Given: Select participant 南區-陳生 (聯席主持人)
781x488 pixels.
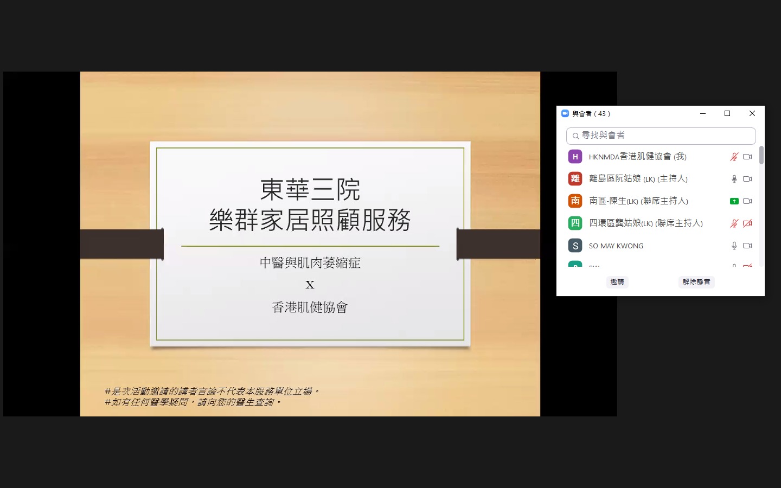Looking at the screenshot, I should click(638, 201).
